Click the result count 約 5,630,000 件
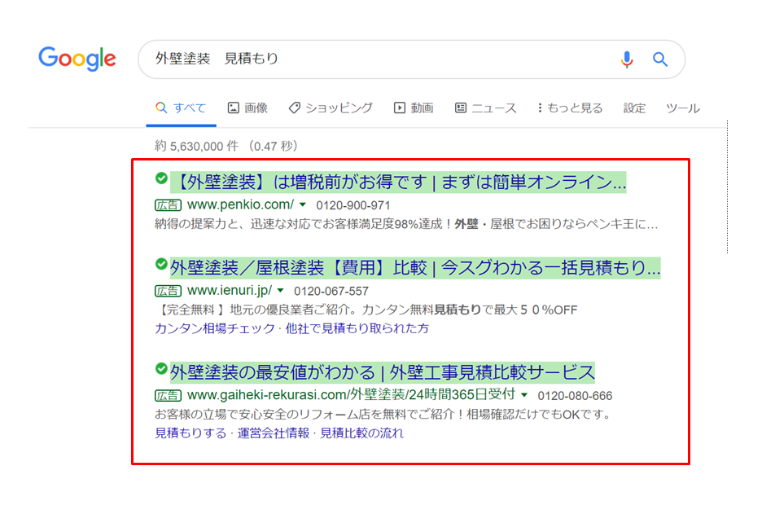The image size is (775, 523). pyautogui.click(x=197, y=146)
